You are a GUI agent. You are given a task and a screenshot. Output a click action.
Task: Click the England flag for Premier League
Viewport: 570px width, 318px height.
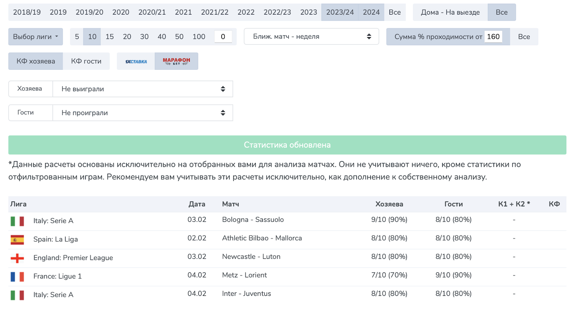coord(17,258)
